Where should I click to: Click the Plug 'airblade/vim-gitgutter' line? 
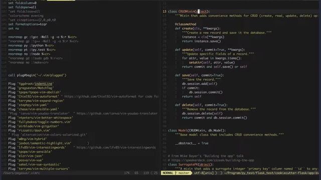34,126
